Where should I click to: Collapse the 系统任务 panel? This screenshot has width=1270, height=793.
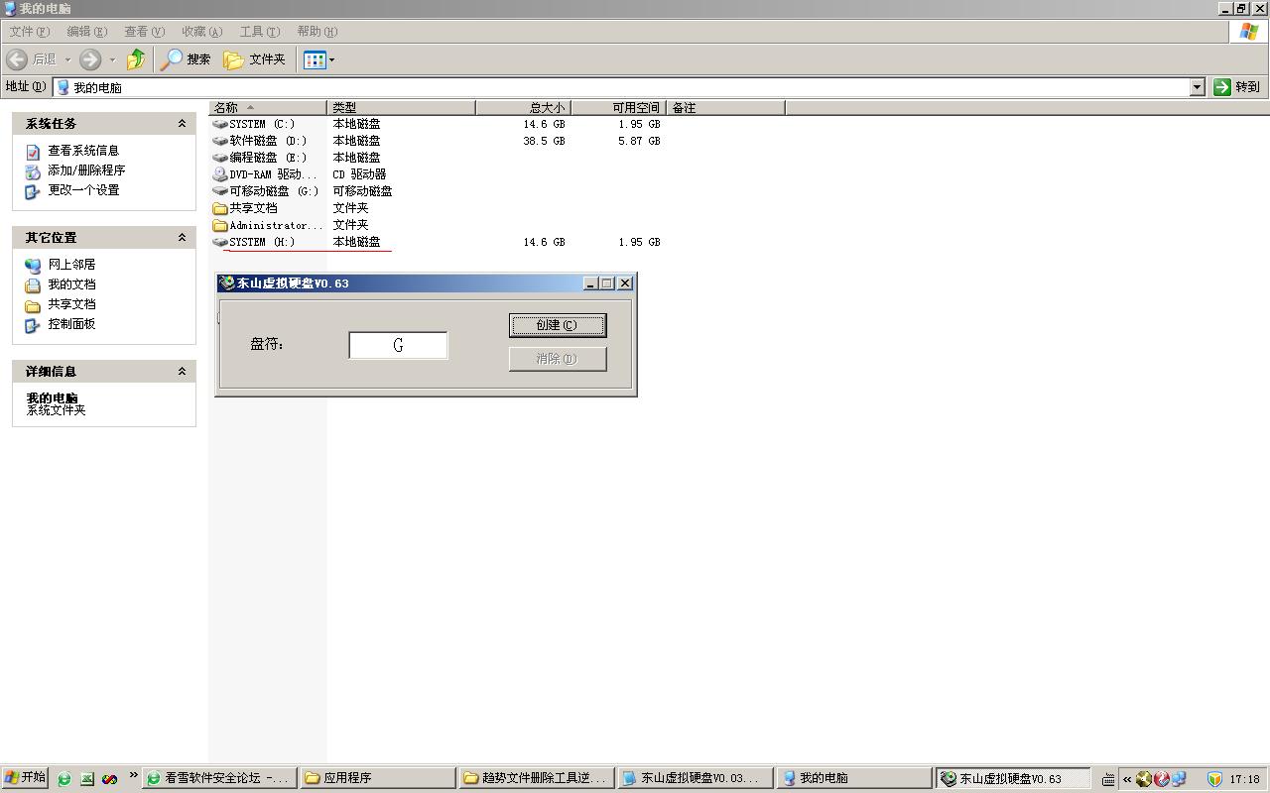coord(182,124)
